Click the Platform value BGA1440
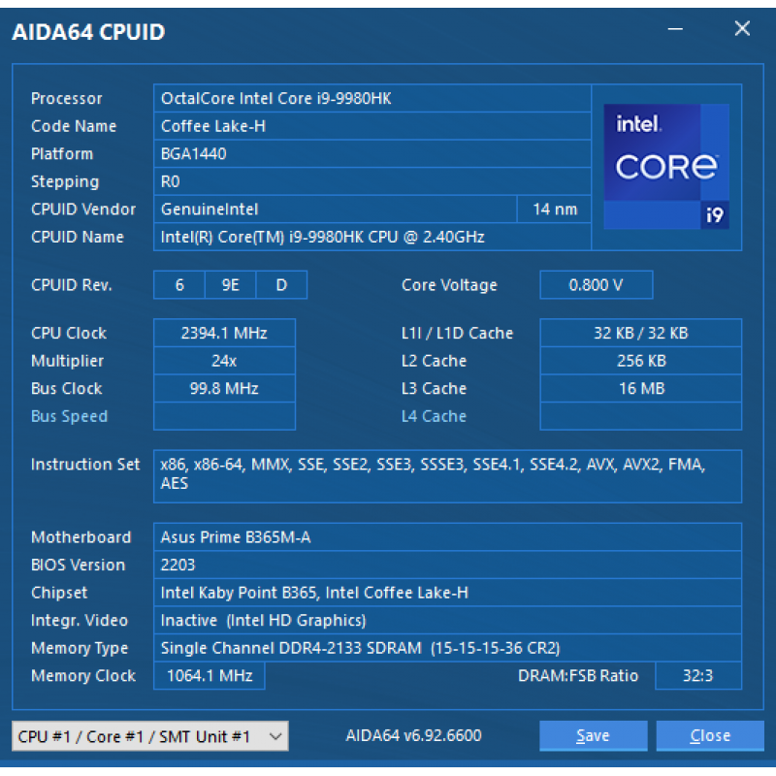The image size is (776, 776). point(372,154)
